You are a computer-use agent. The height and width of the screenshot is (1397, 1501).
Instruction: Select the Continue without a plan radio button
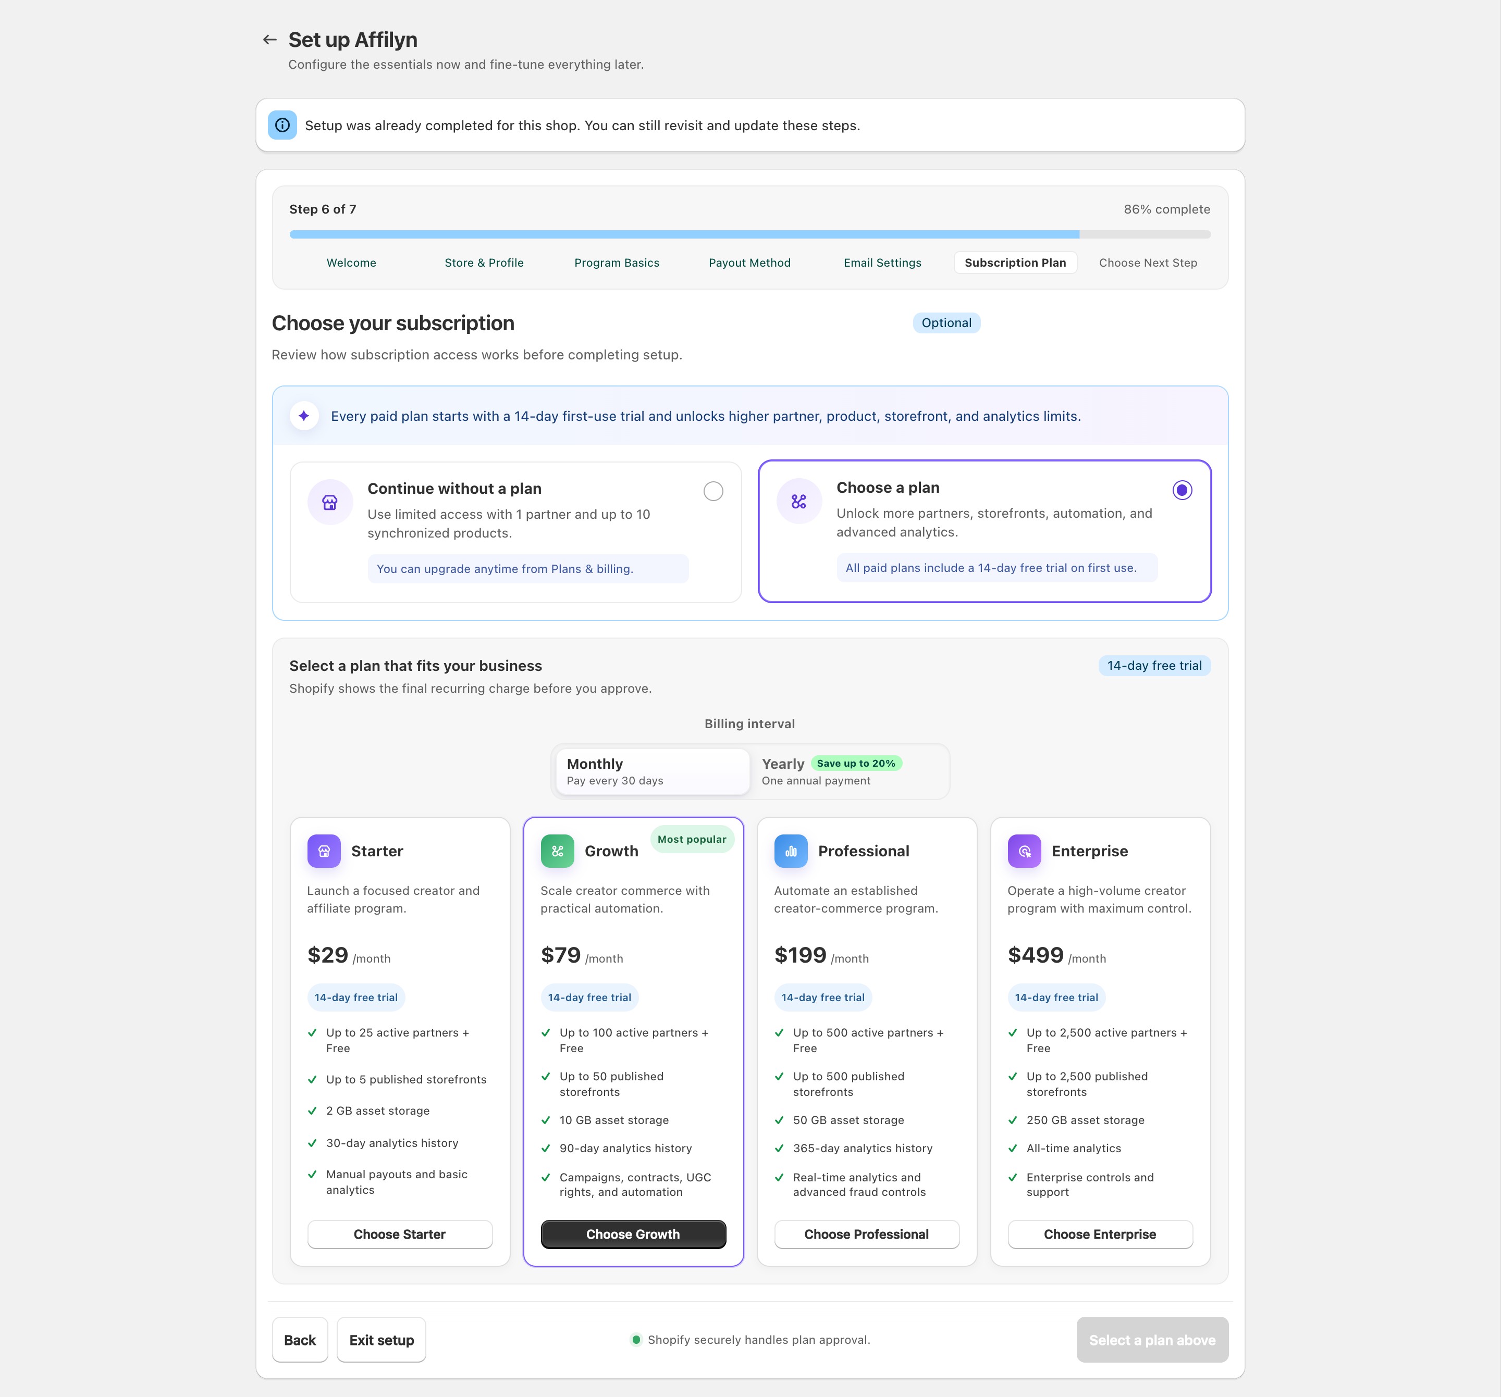click(713, 491)
